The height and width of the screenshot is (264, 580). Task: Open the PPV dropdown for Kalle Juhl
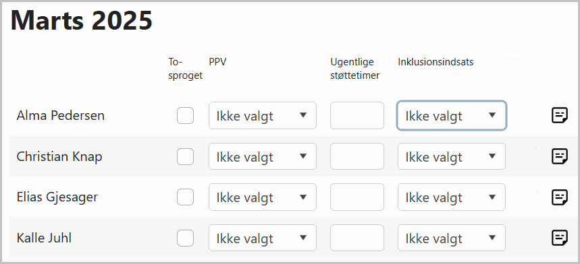(263, 238)
